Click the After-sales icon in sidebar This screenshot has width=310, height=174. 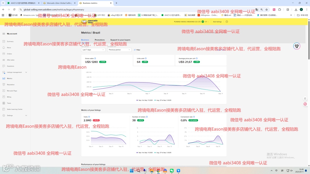click(x=4, y=60)
